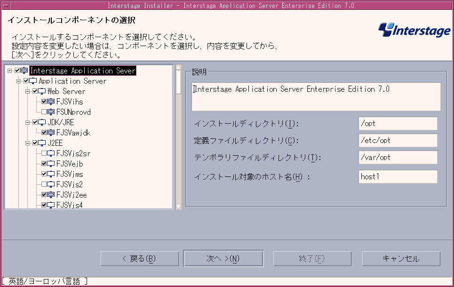Click the FJSVawjdk package icon
454x287 pixels.
[x=51, y=133]
